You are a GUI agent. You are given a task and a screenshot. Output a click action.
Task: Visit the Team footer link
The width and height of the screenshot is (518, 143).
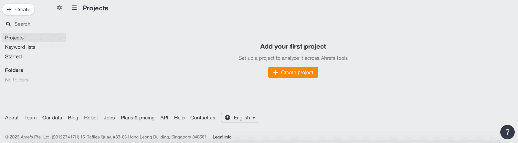click(x=31, y=118)
